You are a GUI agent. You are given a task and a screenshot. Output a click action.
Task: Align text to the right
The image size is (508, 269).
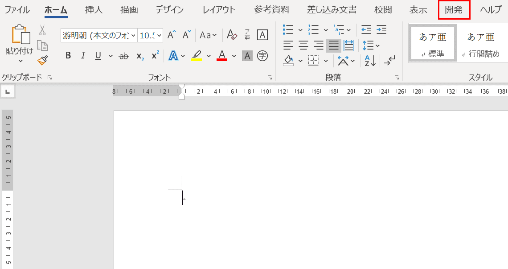pos(319,45)
